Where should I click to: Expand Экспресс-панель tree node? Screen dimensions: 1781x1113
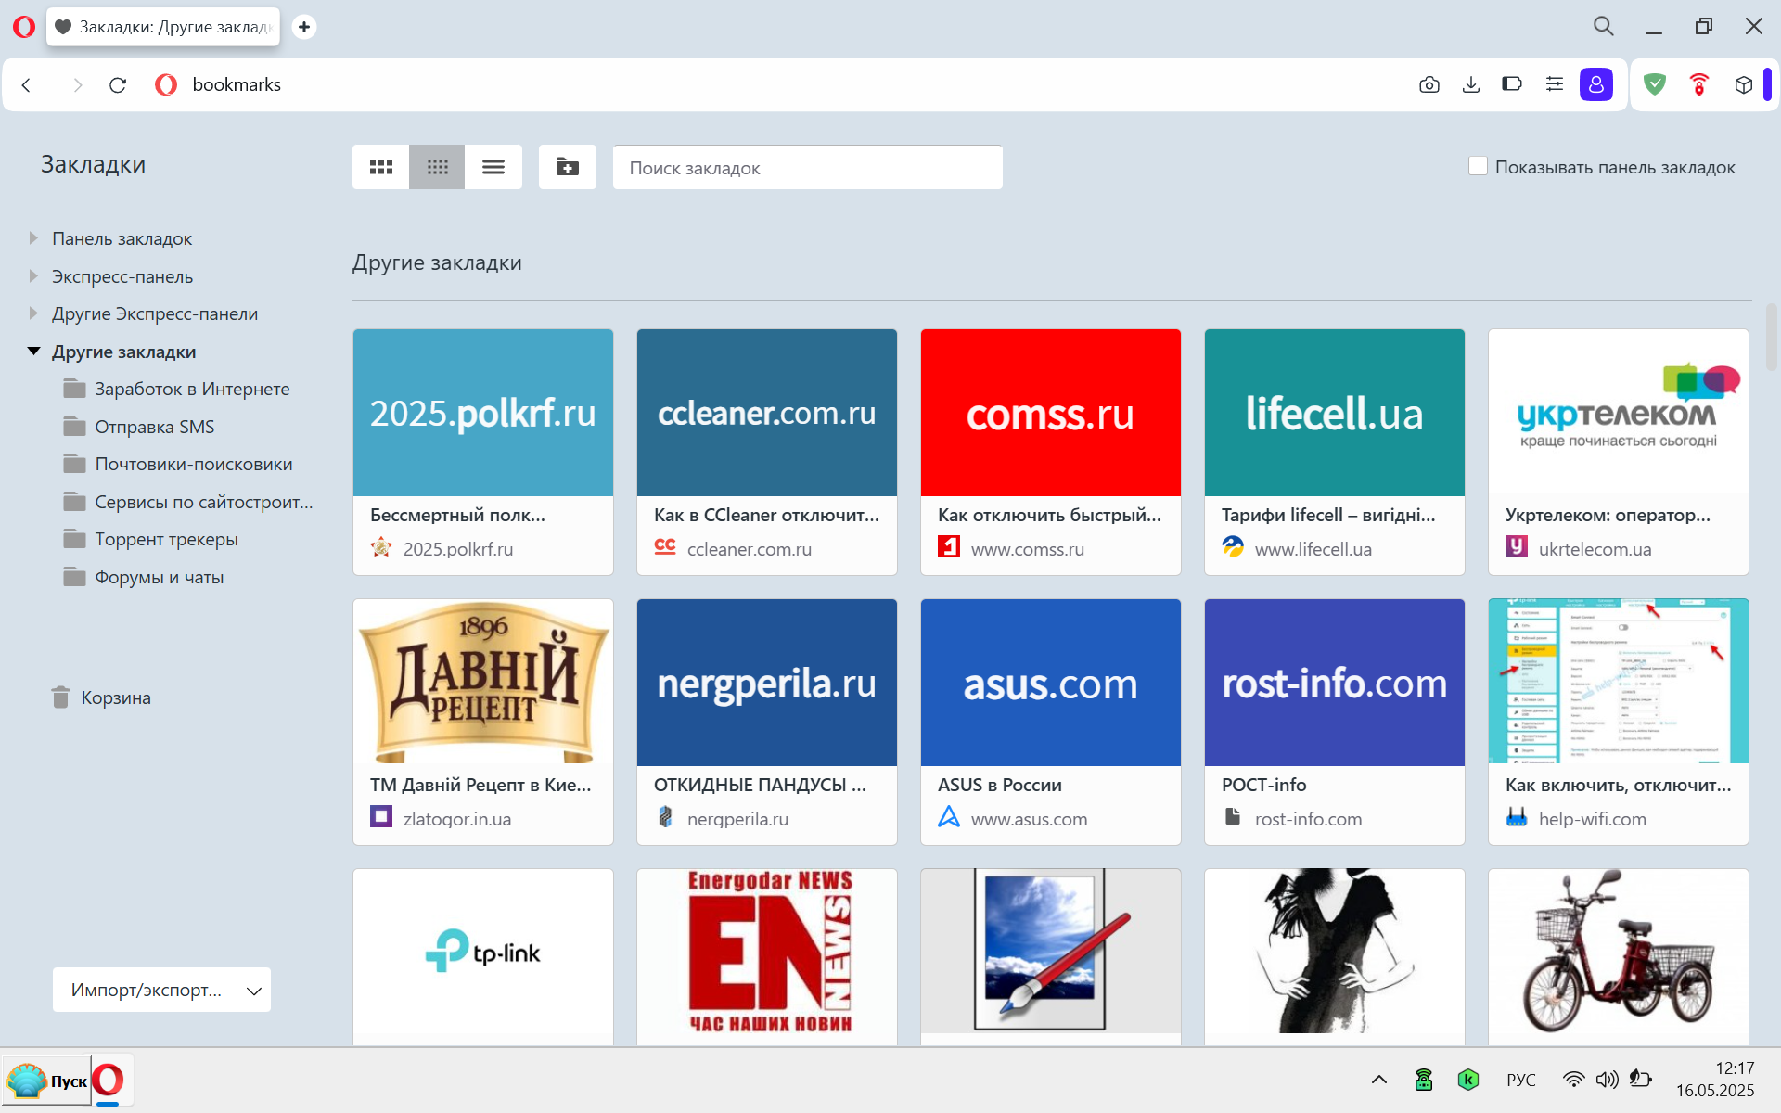pyautogui.click(x=33, y=276)
